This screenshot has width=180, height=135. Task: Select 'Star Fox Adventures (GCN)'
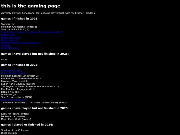[x=17, y=97]
